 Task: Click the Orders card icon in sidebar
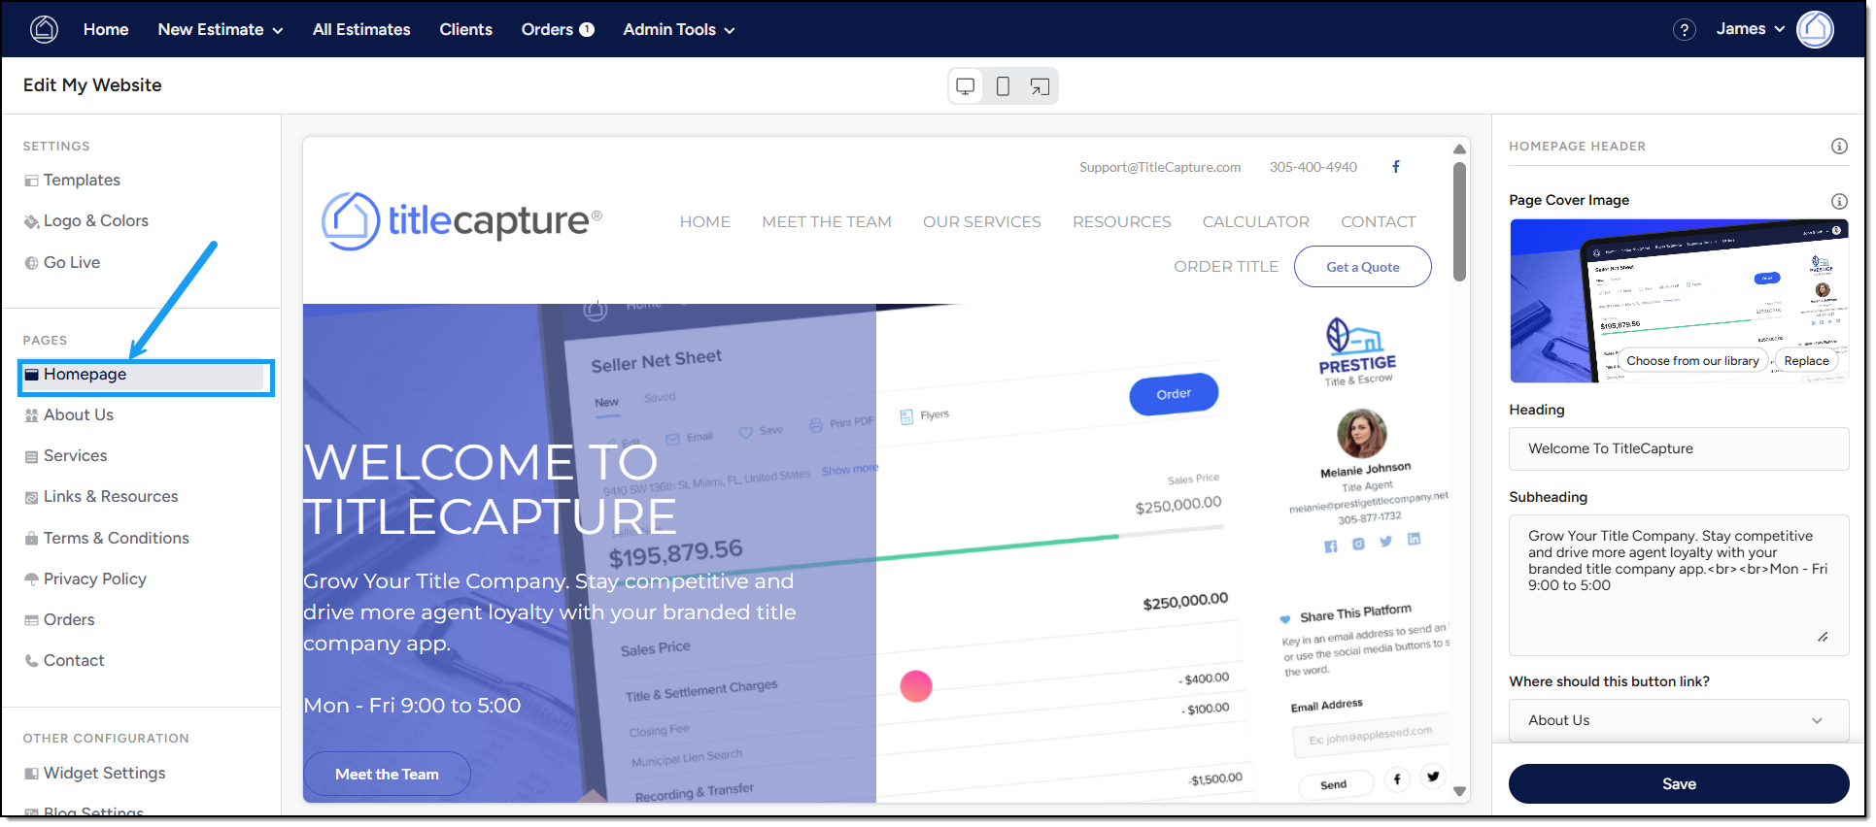coord(32,620)
